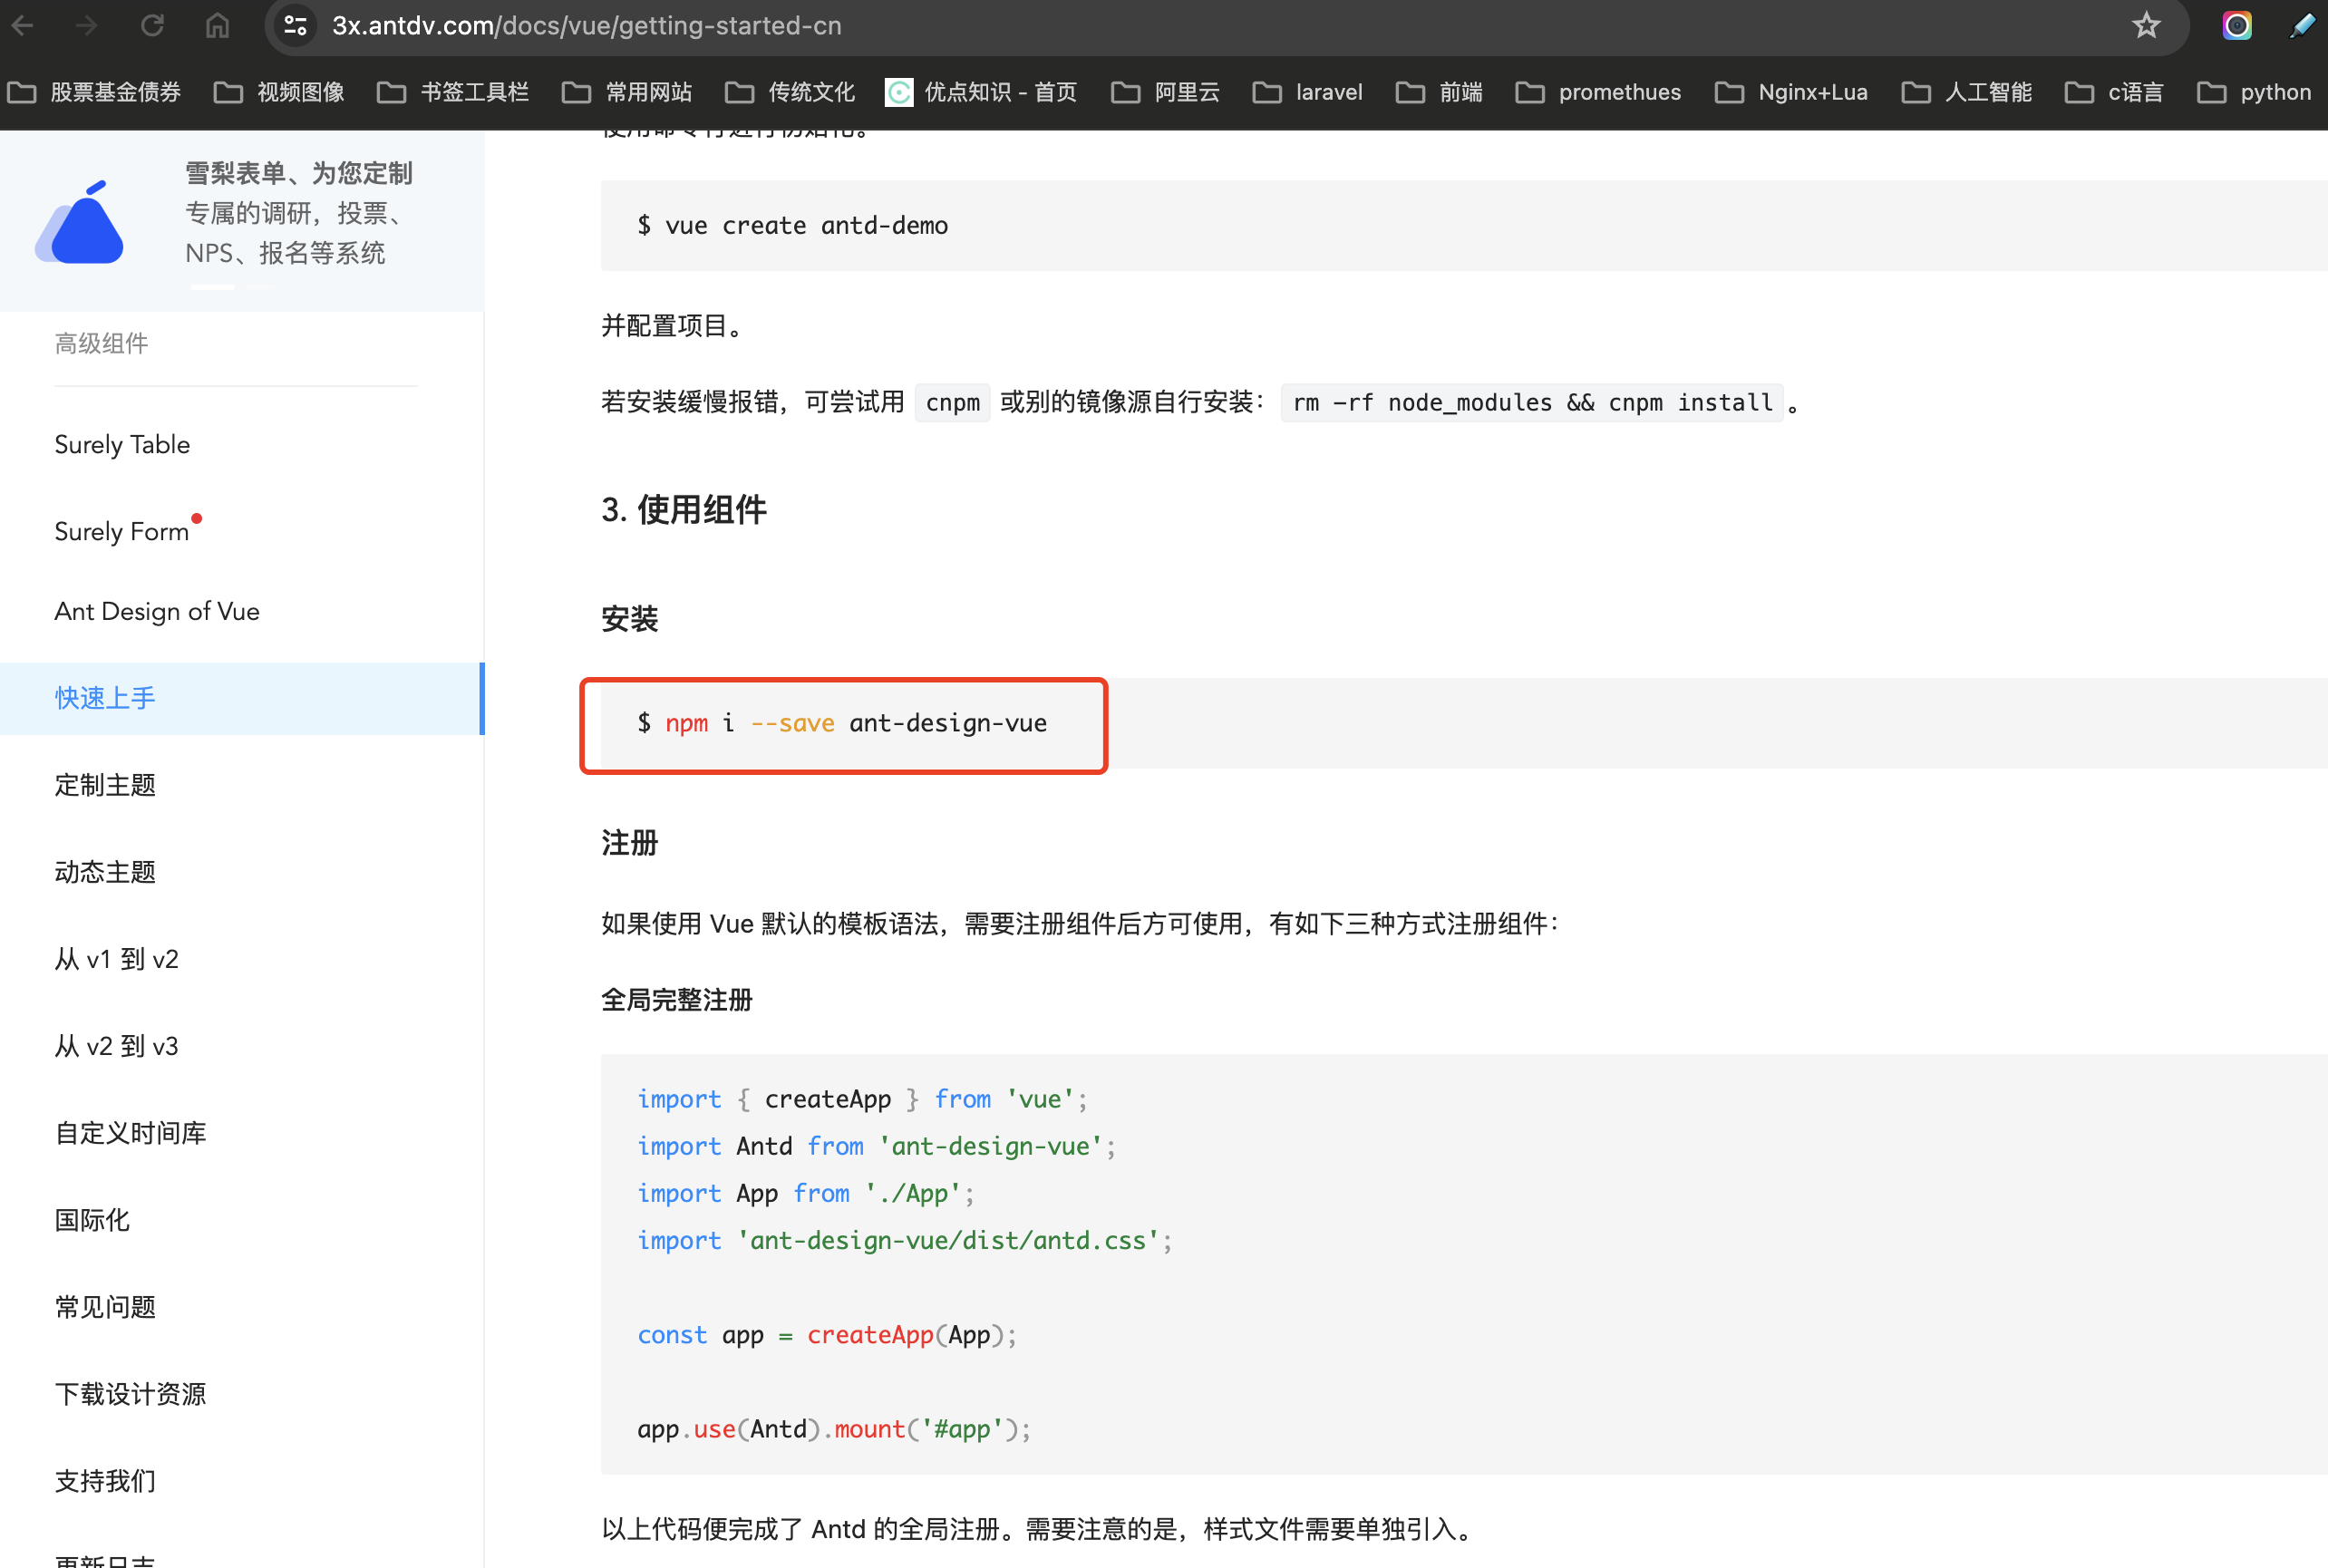Viewport: 2328px width, 1568px height.
Task: Click the 3. 使用组件 heading
Action: pyautogui.click(x=684, y=510)
